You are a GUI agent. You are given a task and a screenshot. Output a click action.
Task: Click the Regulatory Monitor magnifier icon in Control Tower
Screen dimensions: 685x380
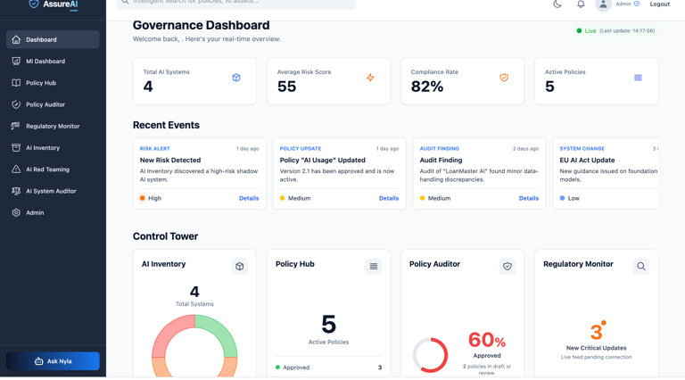click(641, 267)
